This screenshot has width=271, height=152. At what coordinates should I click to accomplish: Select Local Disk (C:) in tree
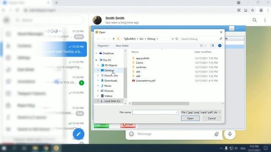112,101
